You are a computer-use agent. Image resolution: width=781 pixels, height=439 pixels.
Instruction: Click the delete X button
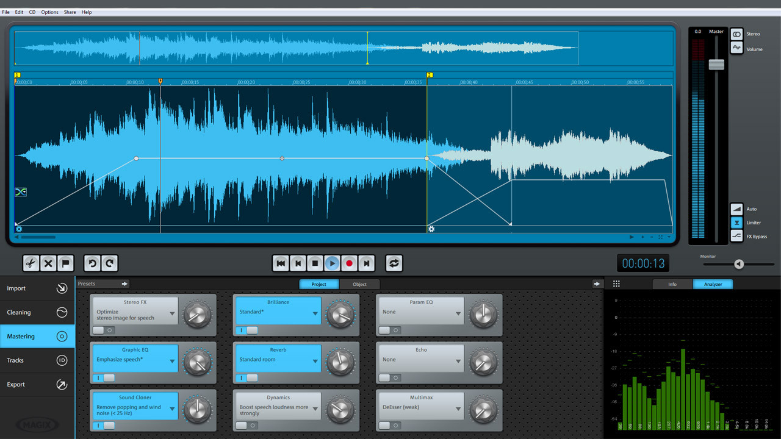click(x=48, y=263)
